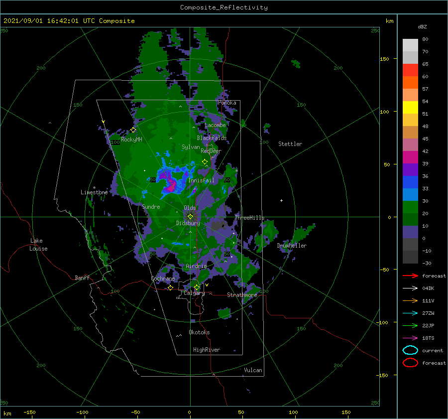Click the cyan current ellipse icon
This screenshot has height=419, width=448.
[410, 350]
